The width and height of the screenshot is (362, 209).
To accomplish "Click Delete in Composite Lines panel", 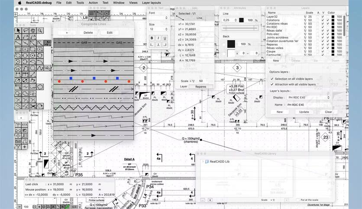I will point(88,33).
